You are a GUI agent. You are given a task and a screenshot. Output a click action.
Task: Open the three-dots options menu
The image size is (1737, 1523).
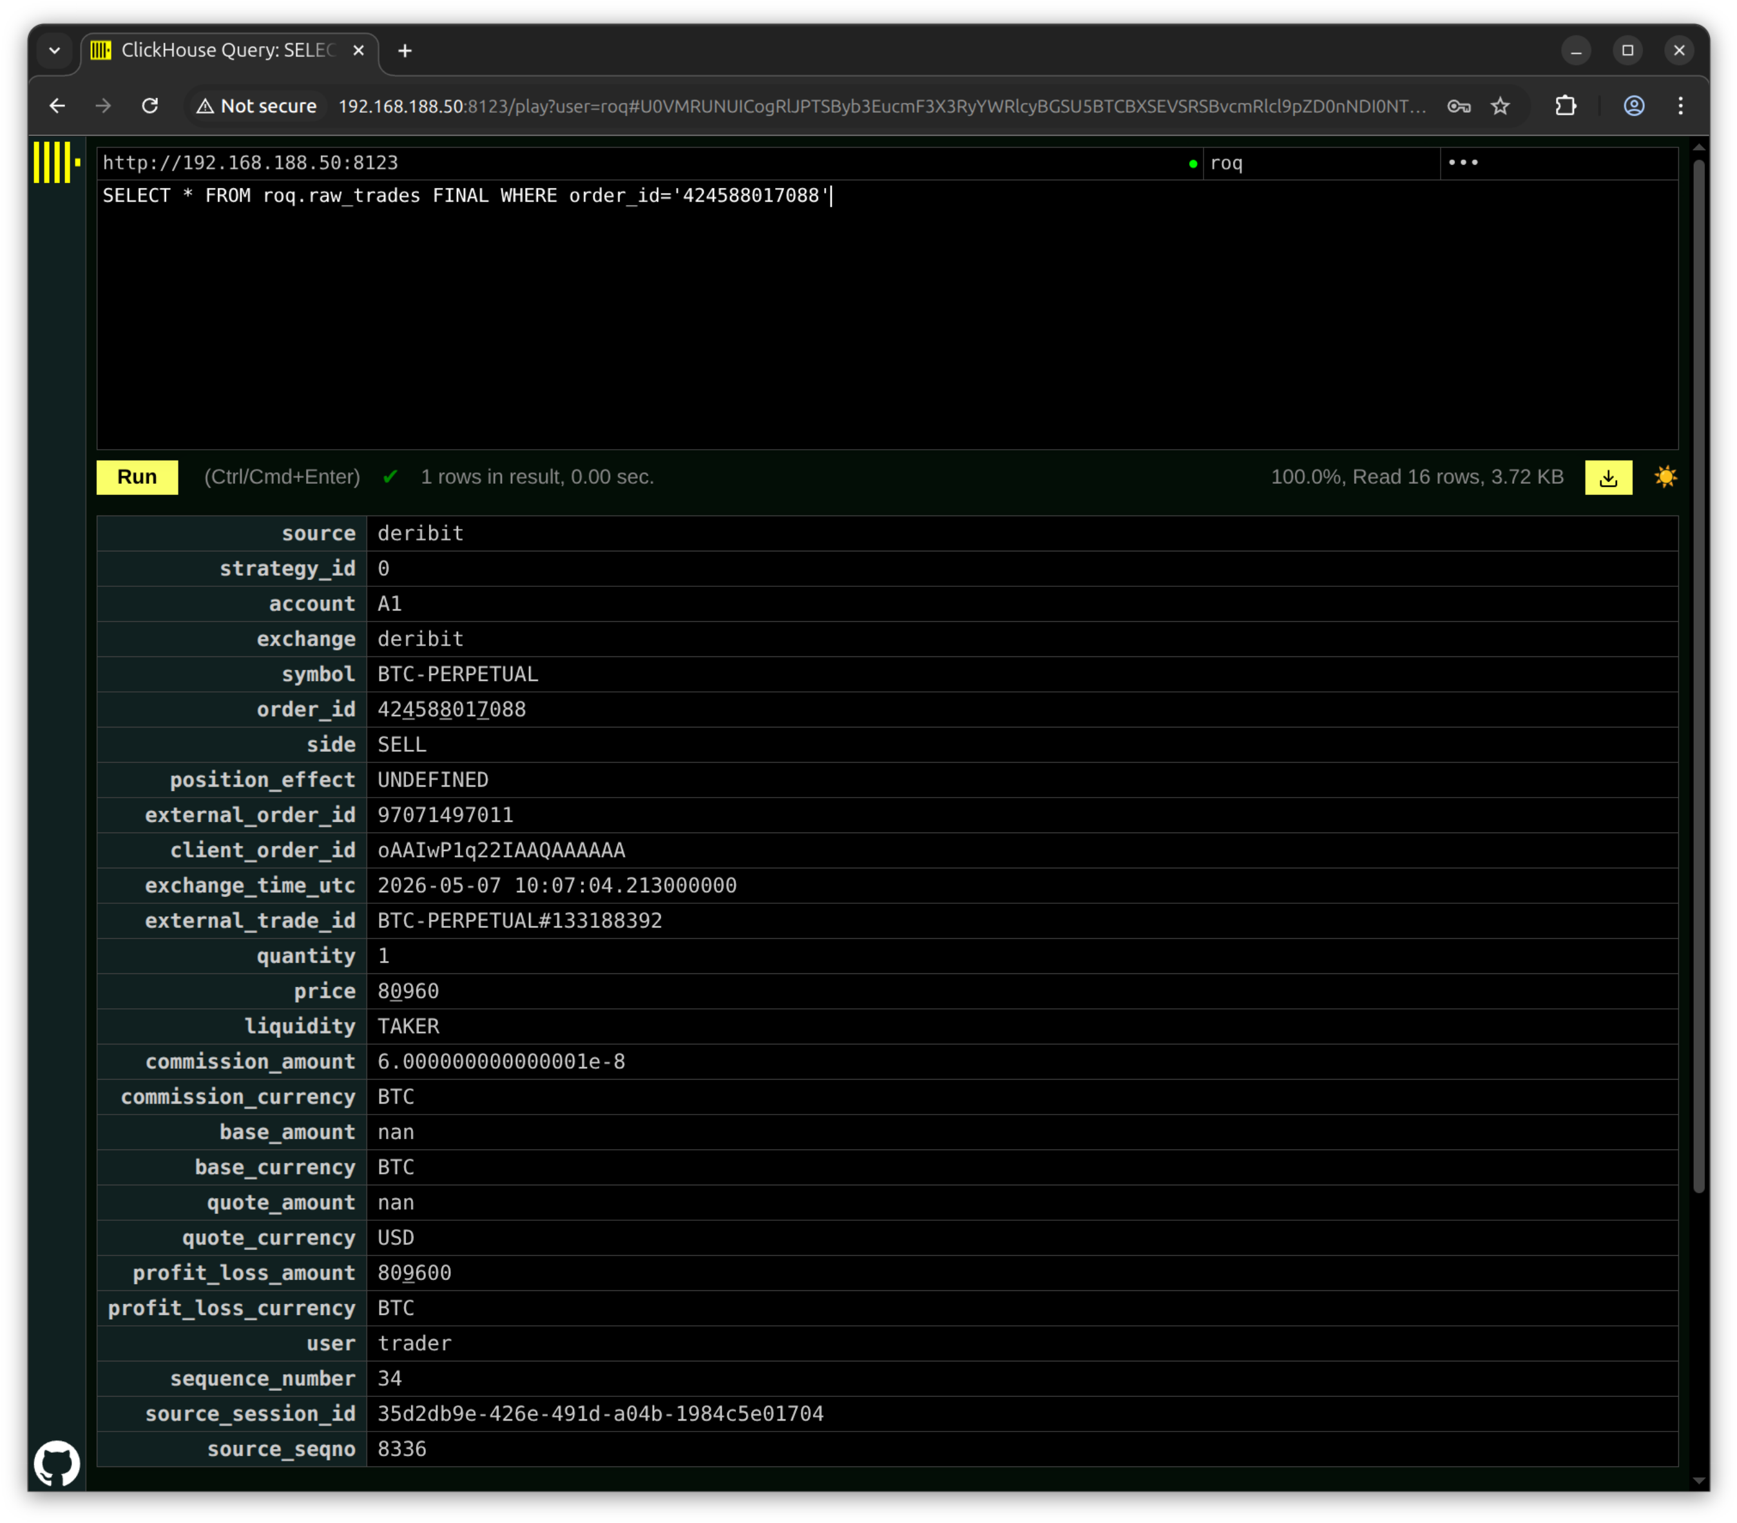point(1463,162)
